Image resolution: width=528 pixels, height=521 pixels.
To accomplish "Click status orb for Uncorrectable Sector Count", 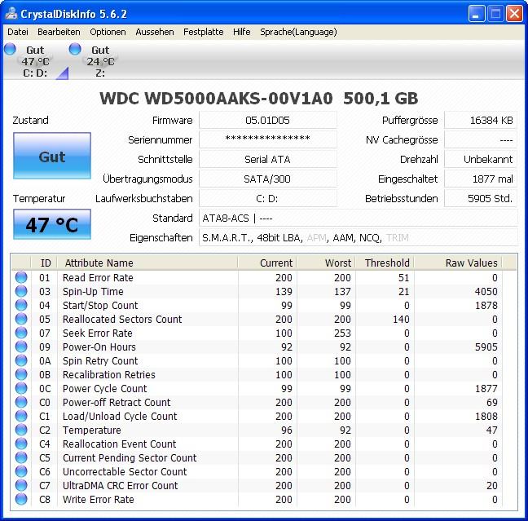I will (21, 471).
